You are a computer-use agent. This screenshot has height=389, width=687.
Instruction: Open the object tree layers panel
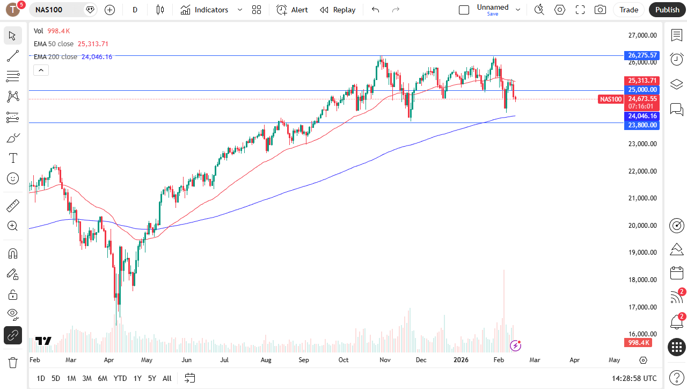click(x=676, y=84)
